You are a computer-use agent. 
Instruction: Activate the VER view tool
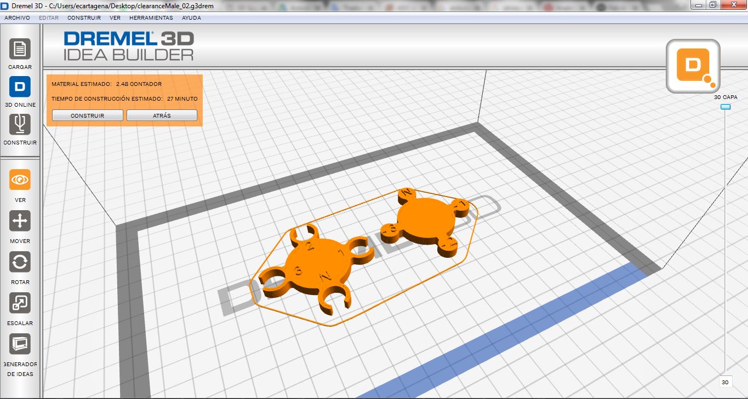20,180
